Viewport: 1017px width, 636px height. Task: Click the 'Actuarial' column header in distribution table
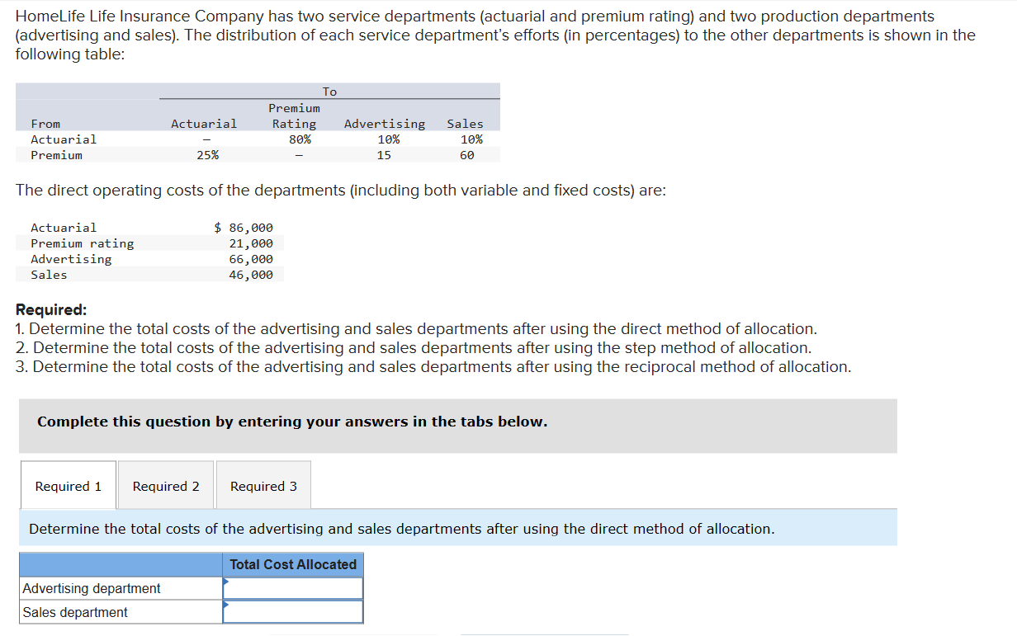point(204,124)
